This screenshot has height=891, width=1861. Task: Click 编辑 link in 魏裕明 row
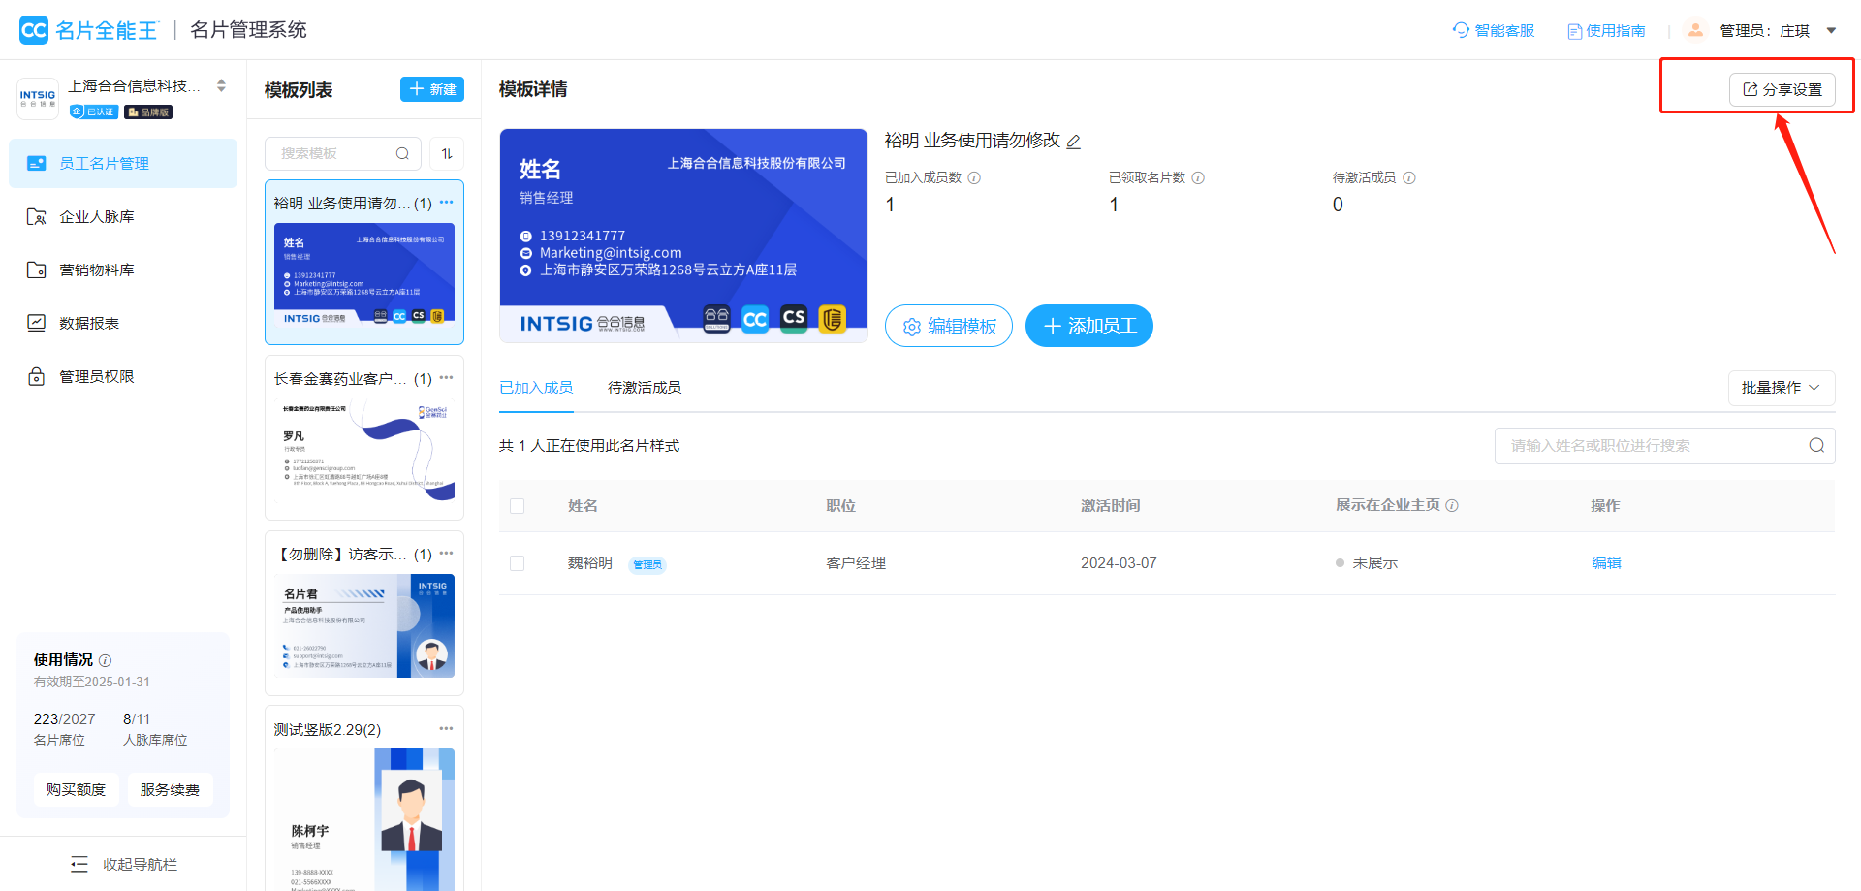(1606, 563)
